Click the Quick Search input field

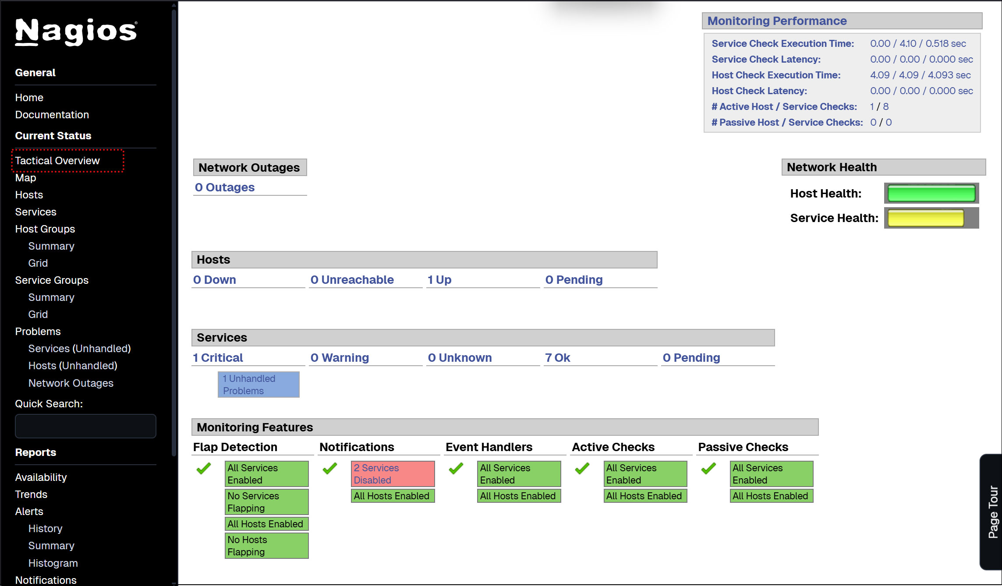[x=85, y=426]
